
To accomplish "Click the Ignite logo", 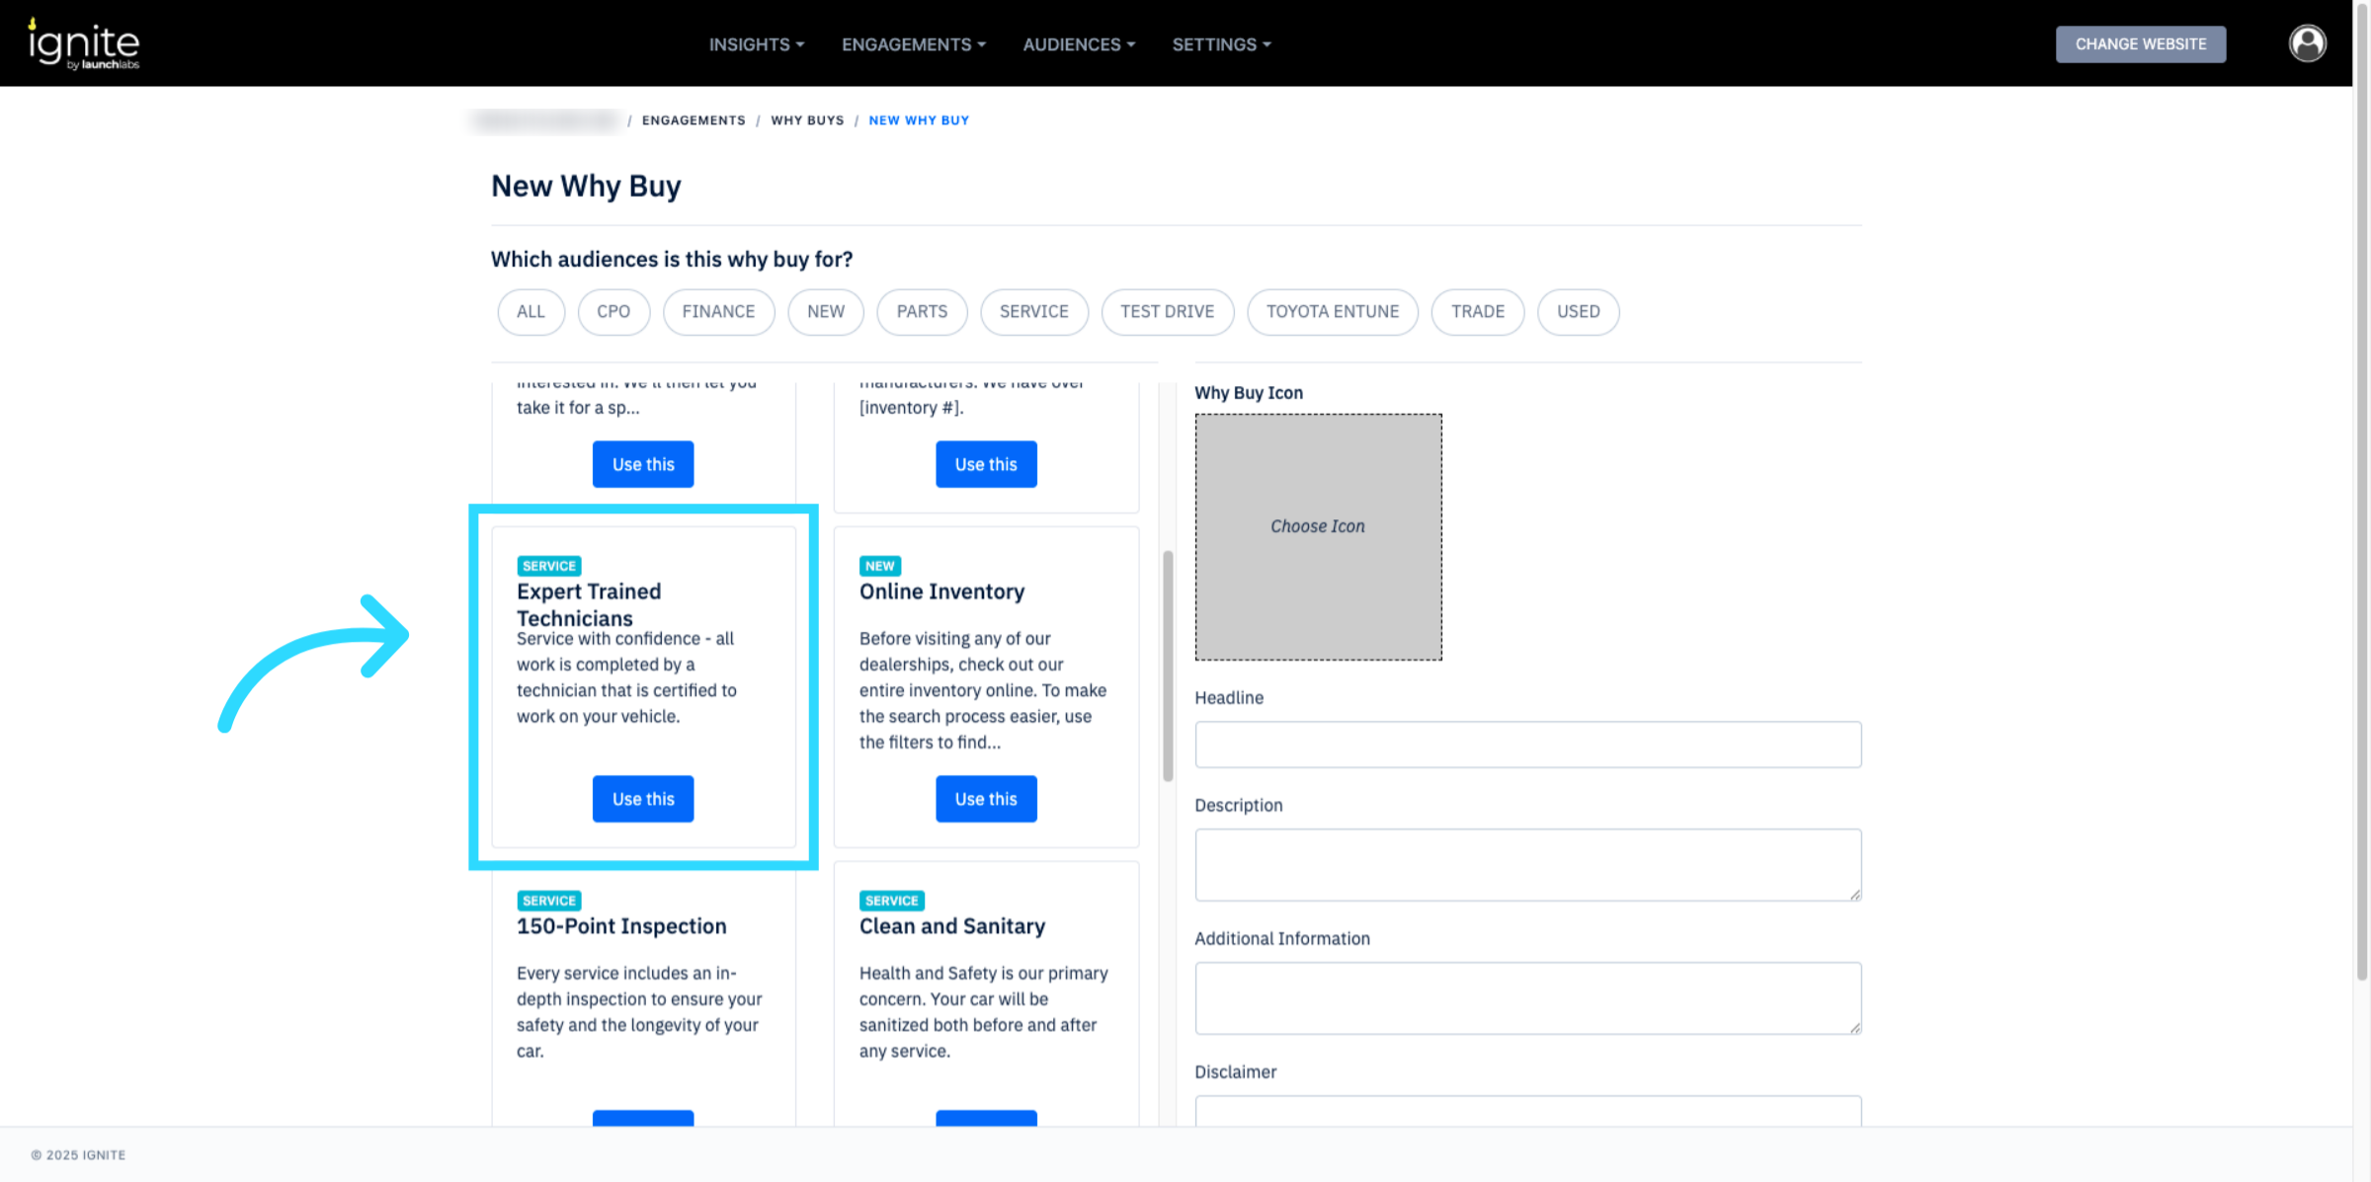I will pyautogui.click(x=84, y=44).
